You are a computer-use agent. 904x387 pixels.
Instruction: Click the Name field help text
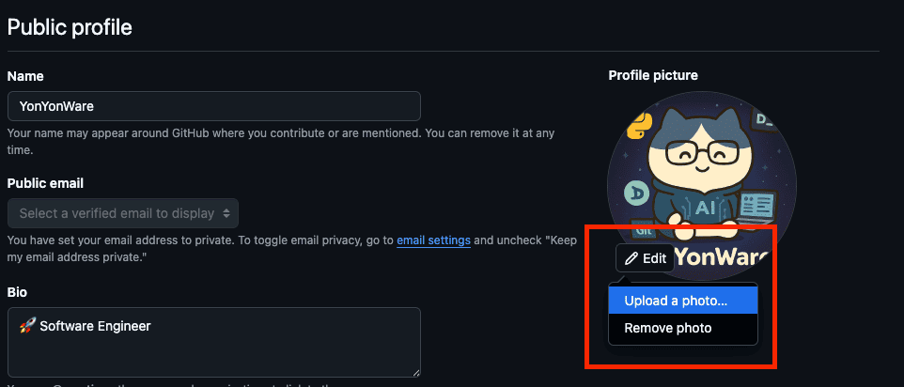(x=213, y=142)
